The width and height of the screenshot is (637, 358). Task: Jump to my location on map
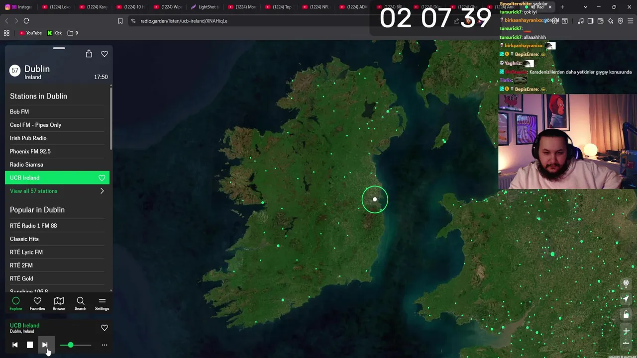[x=626, y=299]
